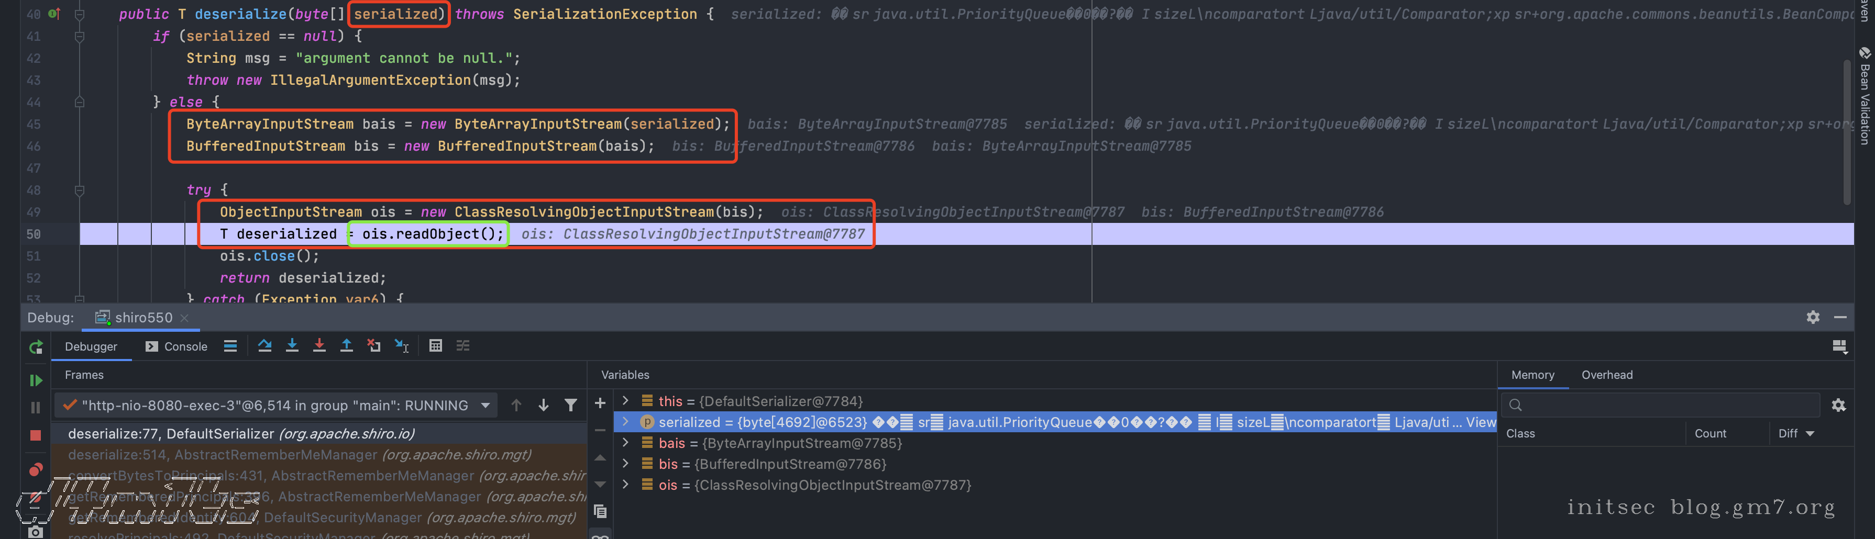1875x539 pixels.
Task: Click the green Resume Program icon
Action: tap(35, 380)
